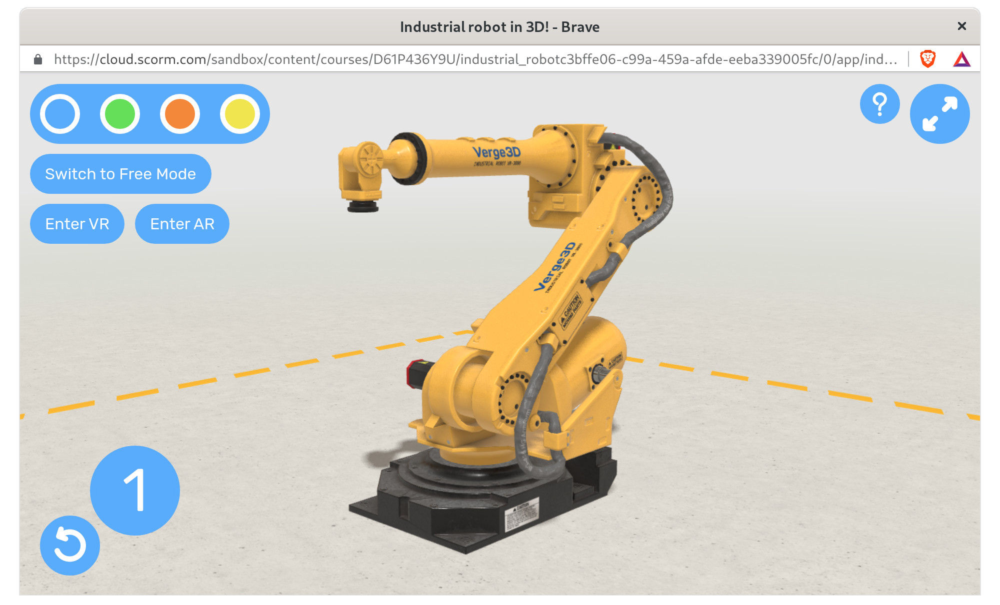
Task: Open the Brave Shields lion icon
Action: point(928,59)
